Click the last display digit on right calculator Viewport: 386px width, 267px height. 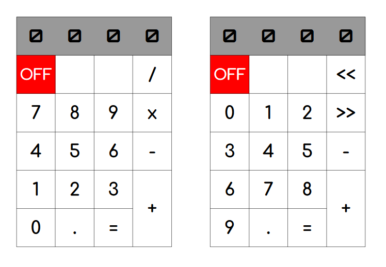click(346, 36)
